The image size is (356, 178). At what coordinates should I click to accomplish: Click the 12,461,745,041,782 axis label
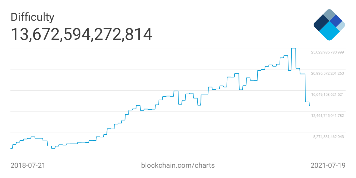(x=327, y=116)
